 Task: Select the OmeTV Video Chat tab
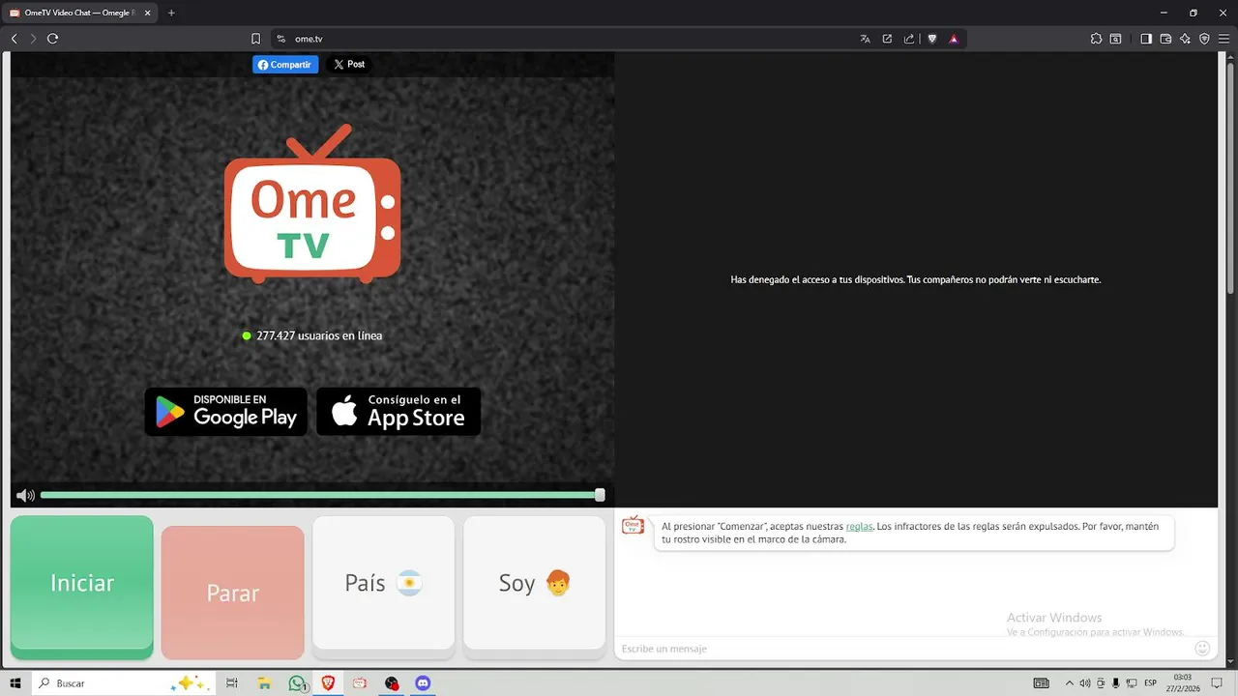(x=78, y=13)
